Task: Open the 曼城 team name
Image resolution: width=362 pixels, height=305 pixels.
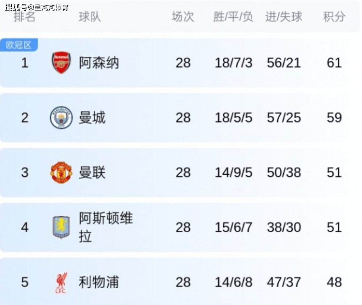Action: tap(92, 118)
